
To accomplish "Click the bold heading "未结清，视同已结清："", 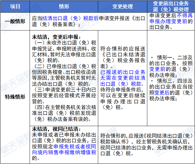I will click(56, 129).
